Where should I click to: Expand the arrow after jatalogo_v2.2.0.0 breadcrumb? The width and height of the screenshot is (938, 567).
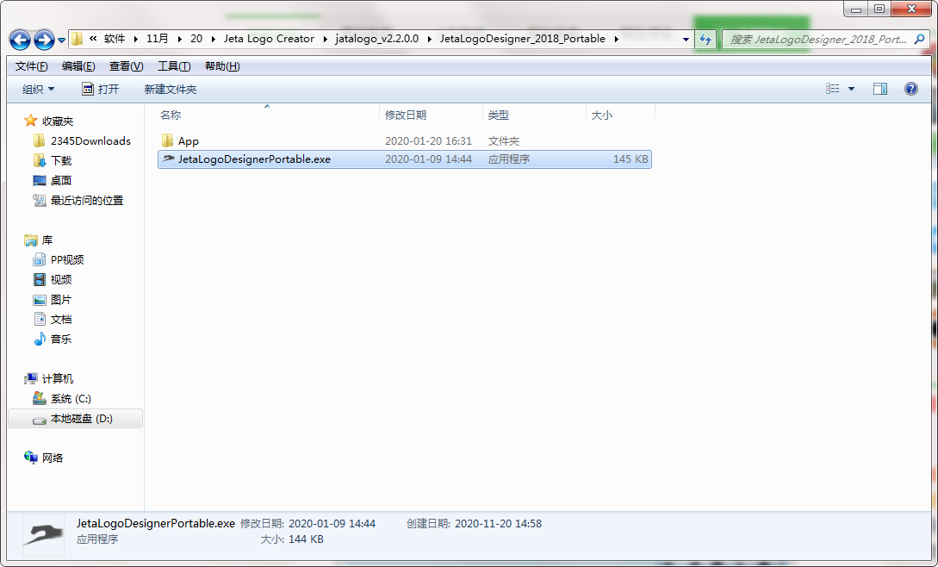(x=430, y=40)
